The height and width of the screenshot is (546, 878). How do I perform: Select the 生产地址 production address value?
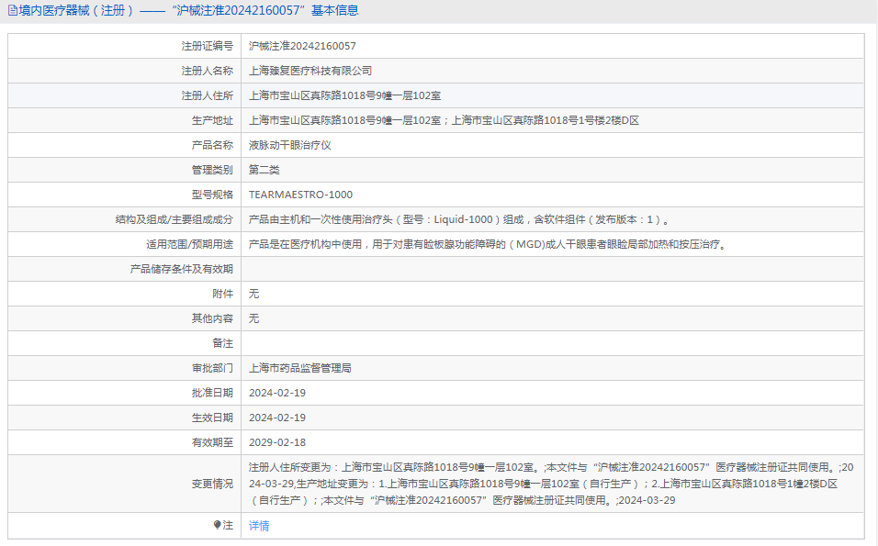[444, 120]
